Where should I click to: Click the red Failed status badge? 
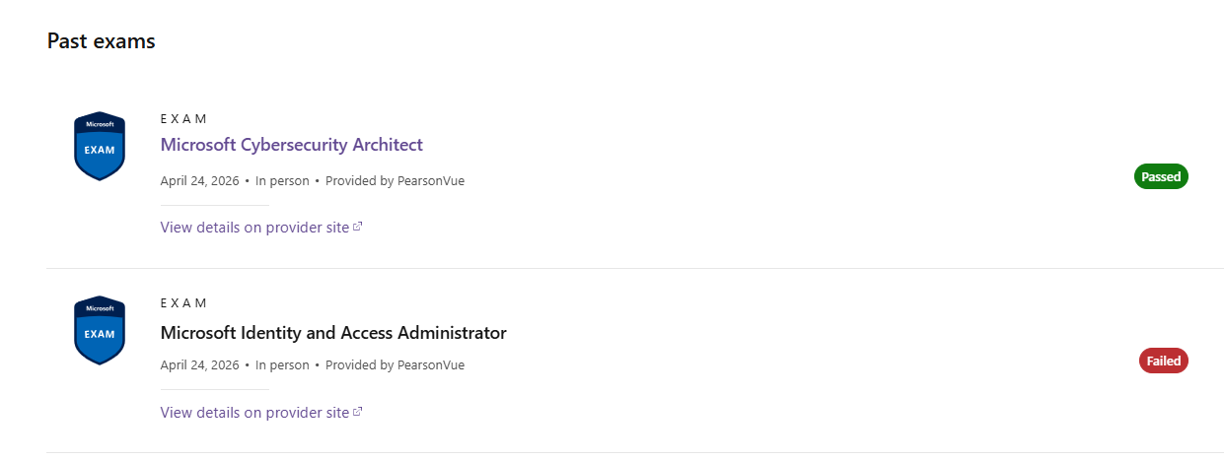click(1163, 361)
